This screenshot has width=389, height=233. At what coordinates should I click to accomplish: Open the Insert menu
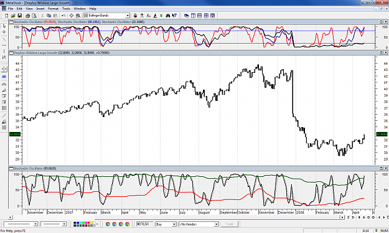coord(40,9)
